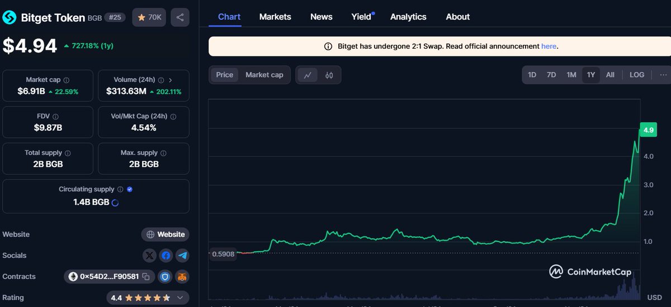
Task: Switch to line chart icon
Action: [308, 75]
